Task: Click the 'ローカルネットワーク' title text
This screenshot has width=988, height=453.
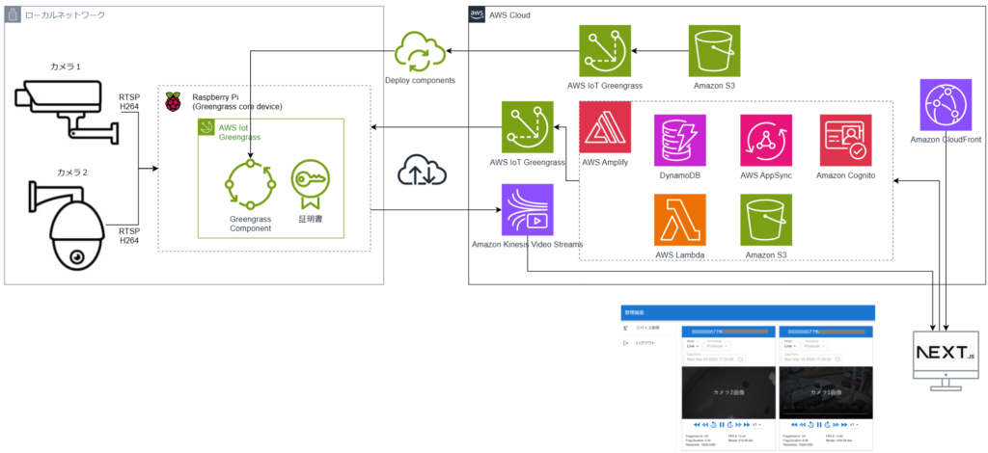Action: (65, 15)
